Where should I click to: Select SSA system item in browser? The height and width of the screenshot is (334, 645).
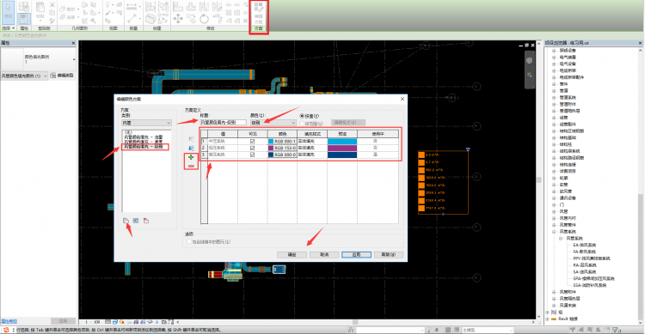pos(590,285)
